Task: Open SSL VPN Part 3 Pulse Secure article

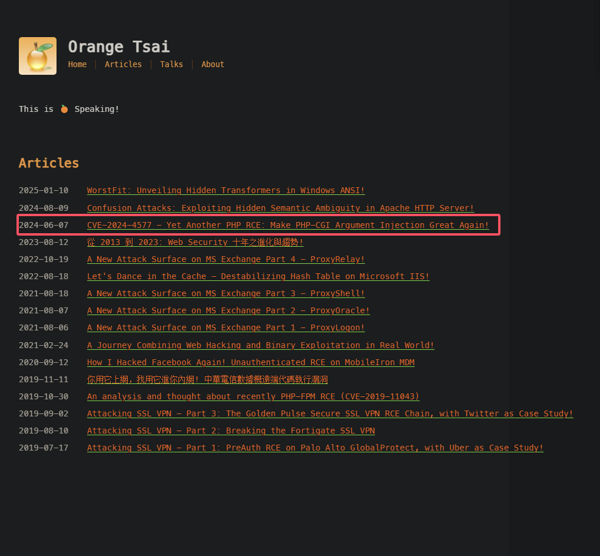Action: (x=330, y=413)
